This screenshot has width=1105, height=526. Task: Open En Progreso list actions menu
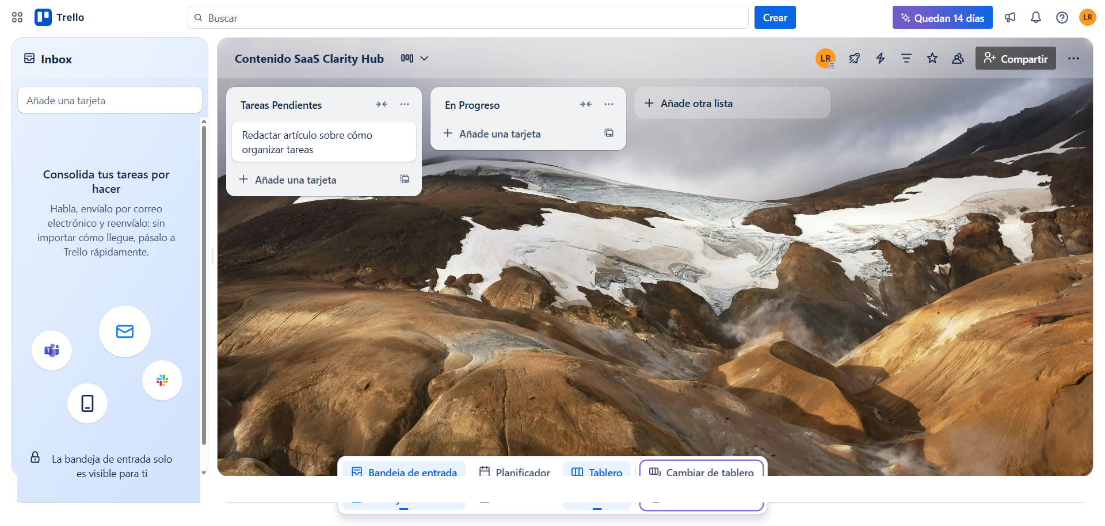click(609, 104)
